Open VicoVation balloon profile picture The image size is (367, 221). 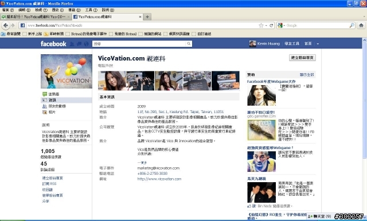point(67,71)
